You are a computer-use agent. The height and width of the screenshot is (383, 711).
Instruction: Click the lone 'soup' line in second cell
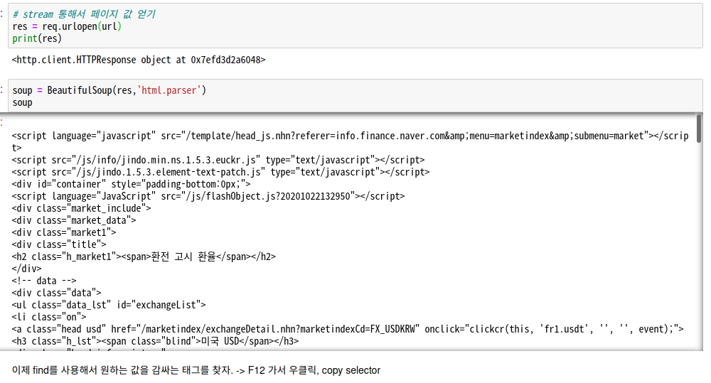point(22,102)
